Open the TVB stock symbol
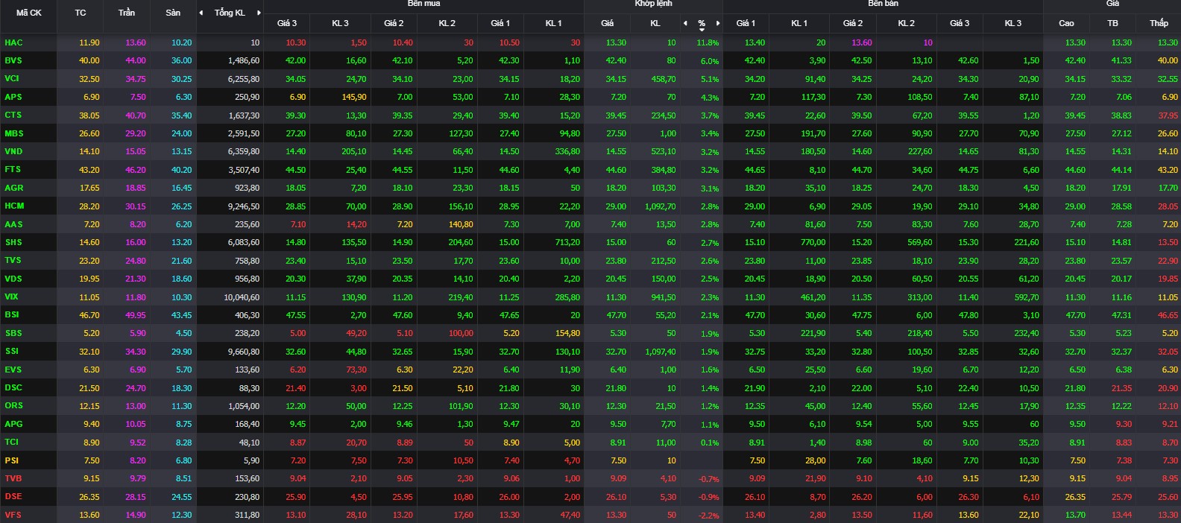The width and height of the screenshot is (1181, 523). point(13,478)
